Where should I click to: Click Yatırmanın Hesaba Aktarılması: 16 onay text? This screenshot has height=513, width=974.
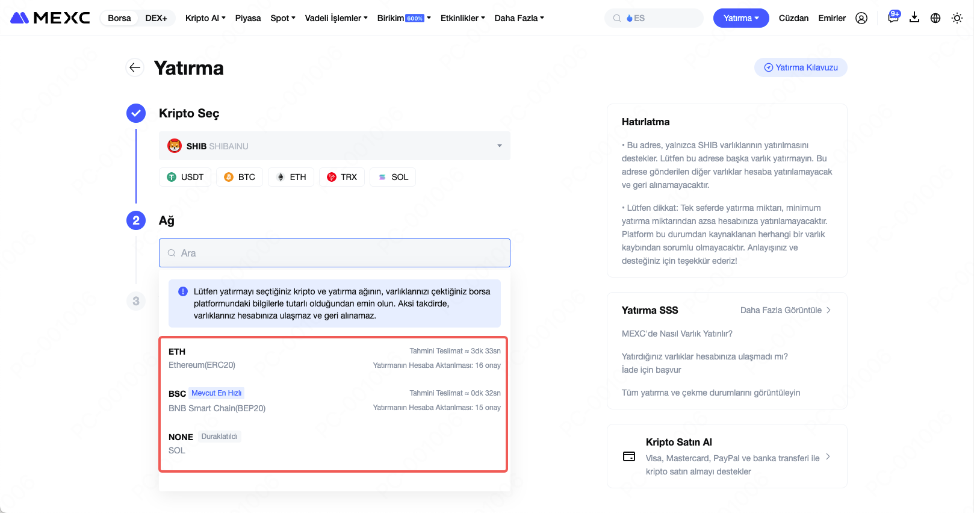(x=436, y=365)
